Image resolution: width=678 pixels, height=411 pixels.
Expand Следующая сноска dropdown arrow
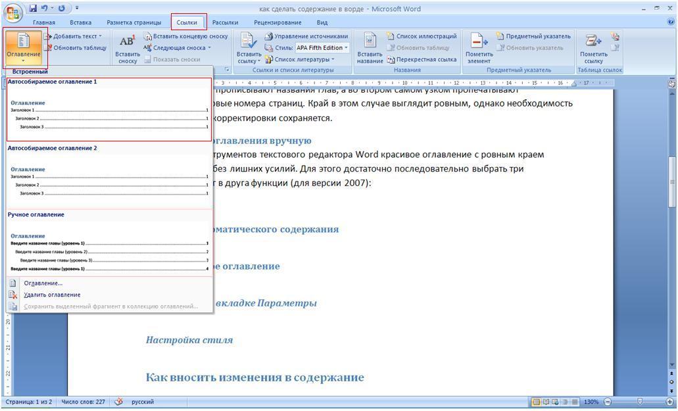209,48
